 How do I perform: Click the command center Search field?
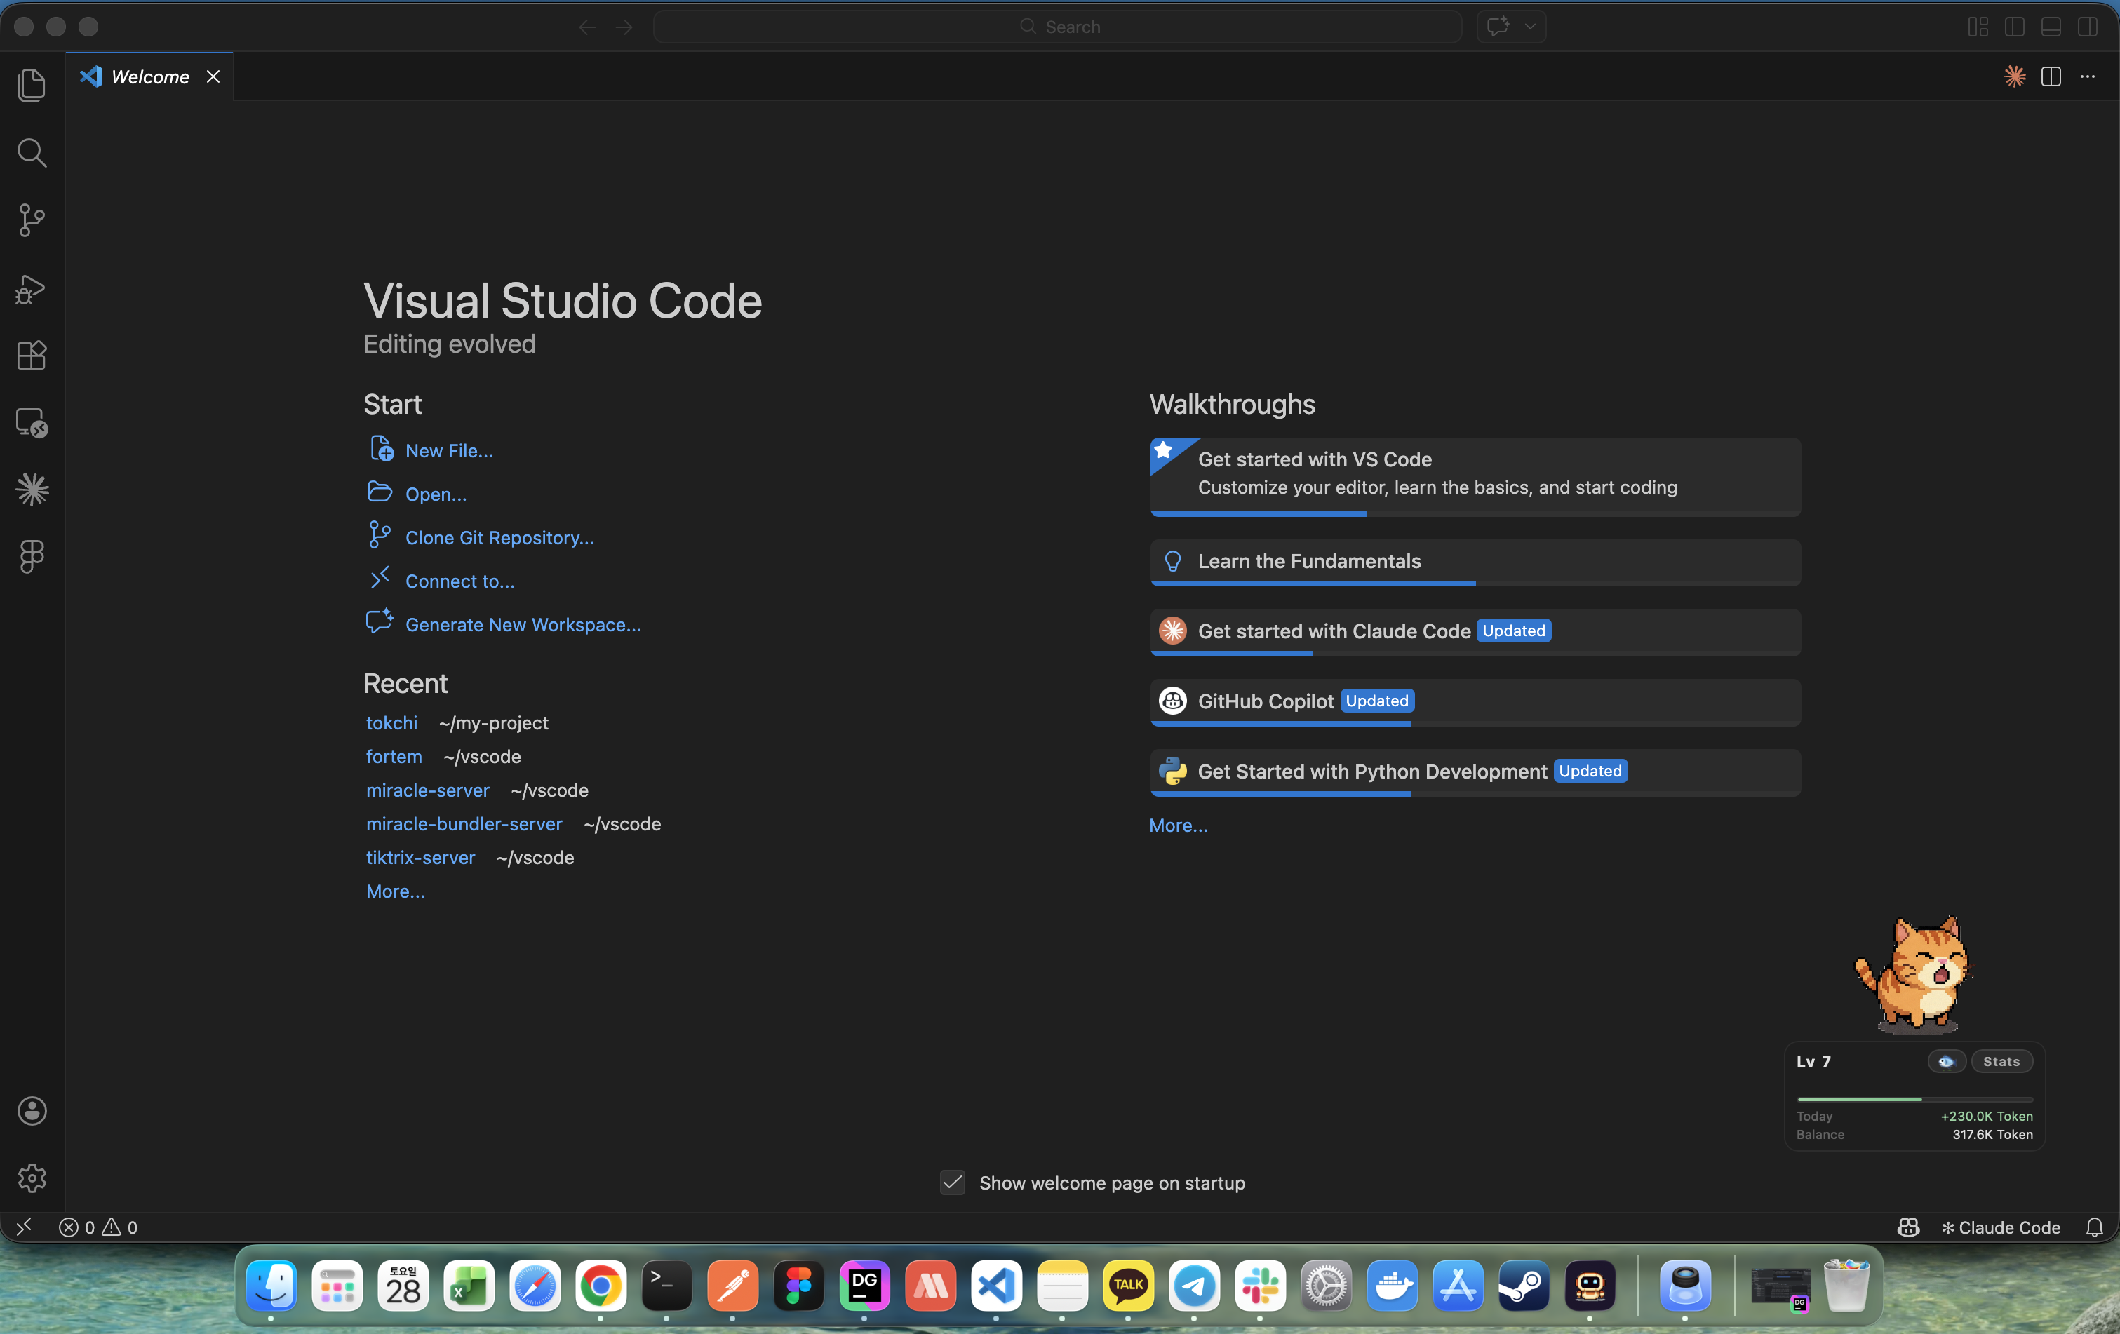pyautogui.click(x=1057, y=27)
